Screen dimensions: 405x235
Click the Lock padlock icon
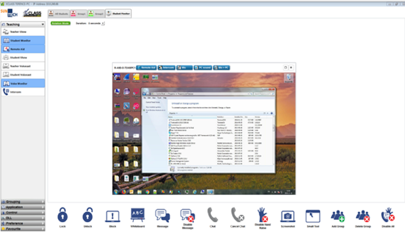[62, 215]
